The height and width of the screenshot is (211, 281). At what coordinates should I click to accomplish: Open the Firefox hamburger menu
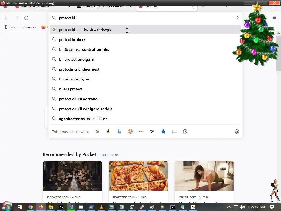point(274,17)
